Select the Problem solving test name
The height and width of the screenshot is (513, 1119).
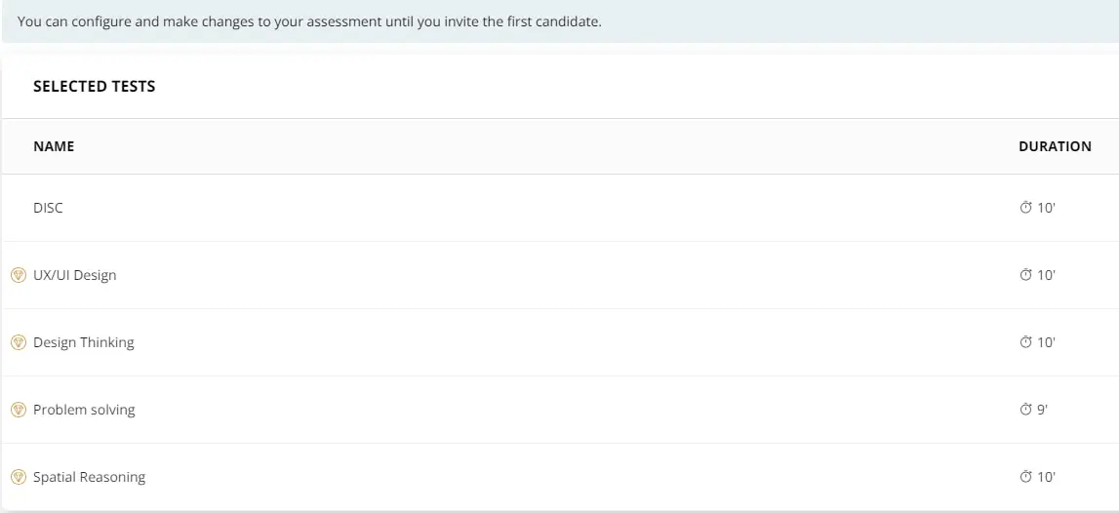pyautogui.click(x=84, y=410)
